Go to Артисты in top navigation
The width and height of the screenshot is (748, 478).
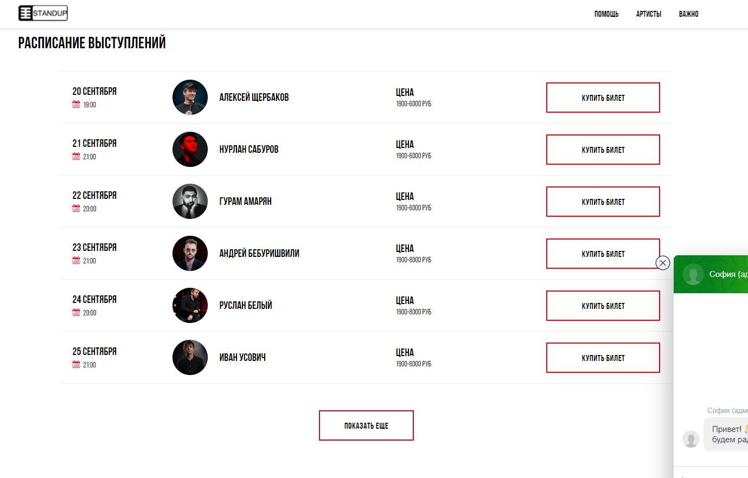[649, 14]
